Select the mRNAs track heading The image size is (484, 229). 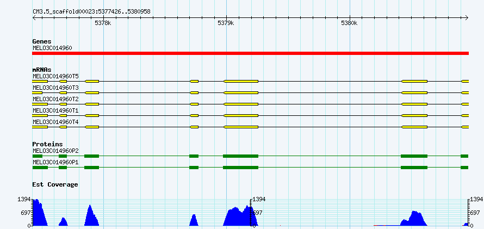click(42, 70)
